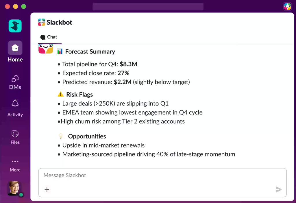Open your profile picture in the sidebar
The image size is (296, 203).
coord(14,188)
